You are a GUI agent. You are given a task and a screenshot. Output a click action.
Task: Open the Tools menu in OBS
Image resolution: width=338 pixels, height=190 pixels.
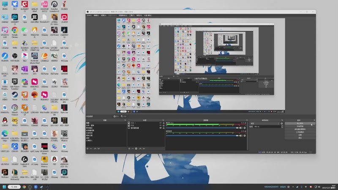point(132,16)
